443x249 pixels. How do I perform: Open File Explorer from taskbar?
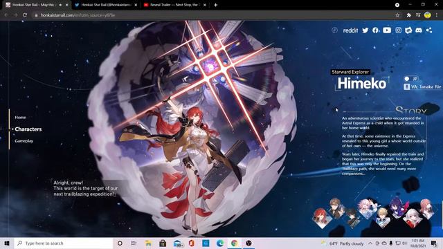[x=148, y=243]
